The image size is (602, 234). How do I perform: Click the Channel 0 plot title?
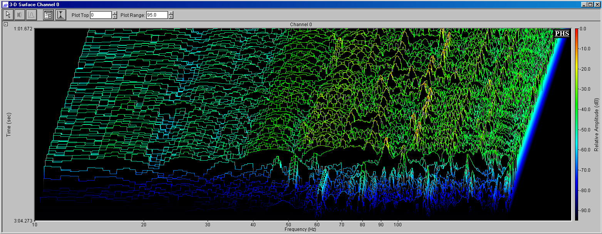point(301,25)
